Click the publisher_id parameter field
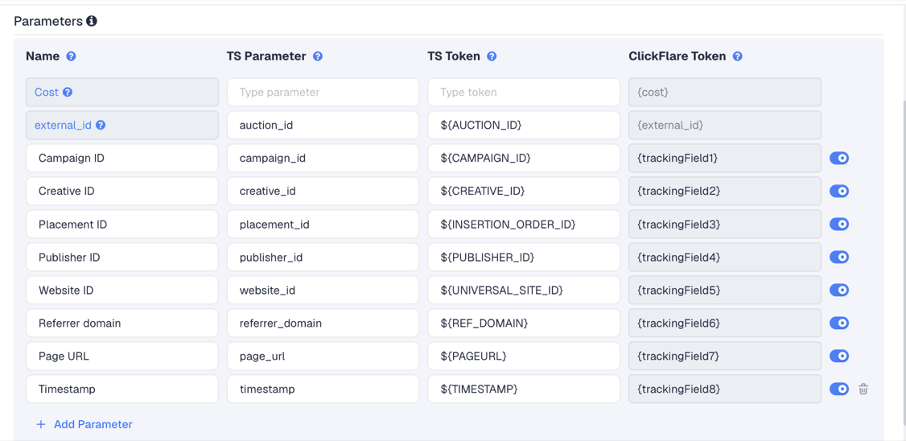The width and height of the screenshot is (906, 441). [x=323, y=258]
